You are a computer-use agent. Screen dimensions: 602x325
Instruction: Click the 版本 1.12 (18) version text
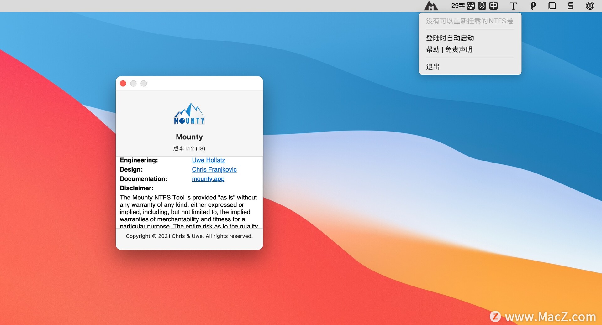(x=189, y=148)
